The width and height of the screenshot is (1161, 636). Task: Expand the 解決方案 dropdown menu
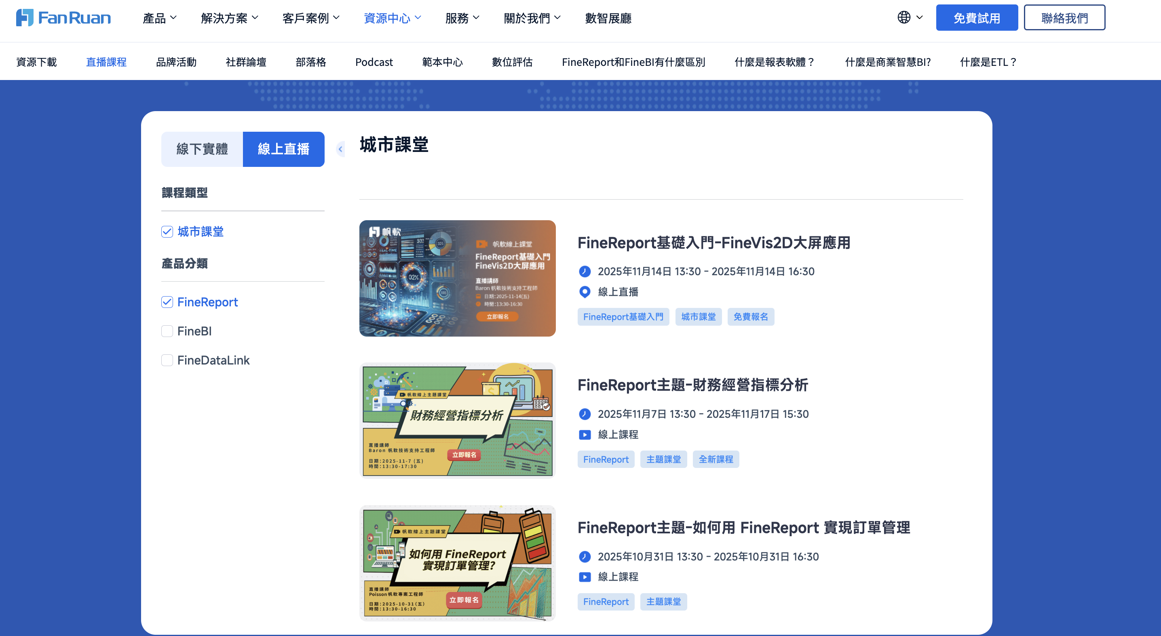pyautogui.click(x=229, y=18)
